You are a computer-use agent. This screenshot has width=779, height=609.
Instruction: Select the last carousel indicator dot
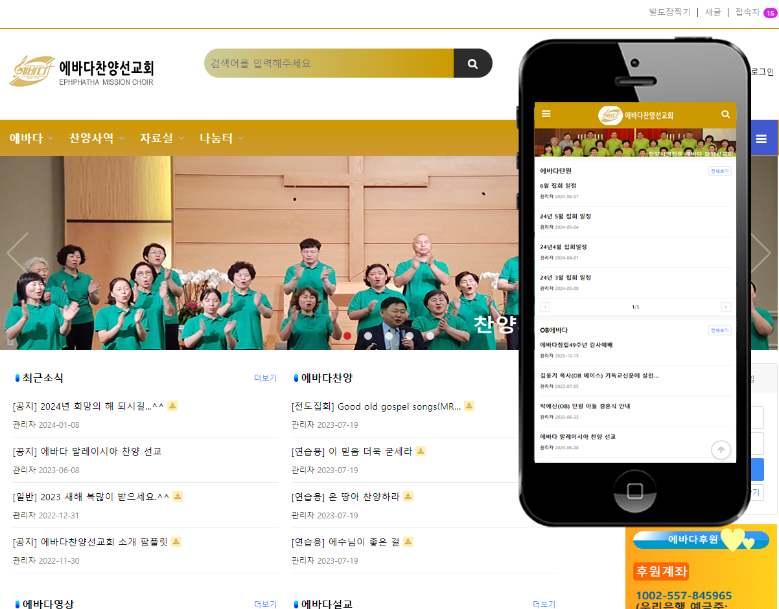point(430,335)
